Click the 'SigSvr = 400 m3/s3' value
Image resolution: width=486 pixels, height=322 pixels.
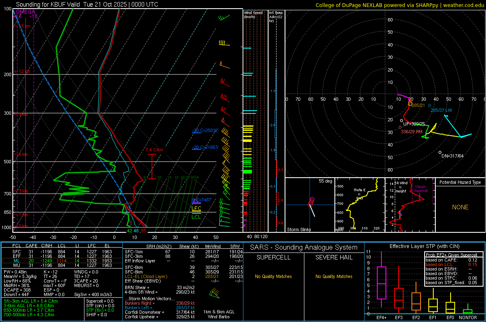tap(93, 294)
